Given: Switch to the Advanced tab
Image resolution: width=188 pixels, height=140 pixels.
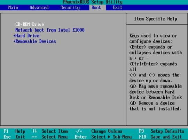Looking at the screenshot, I should point(39,8).
